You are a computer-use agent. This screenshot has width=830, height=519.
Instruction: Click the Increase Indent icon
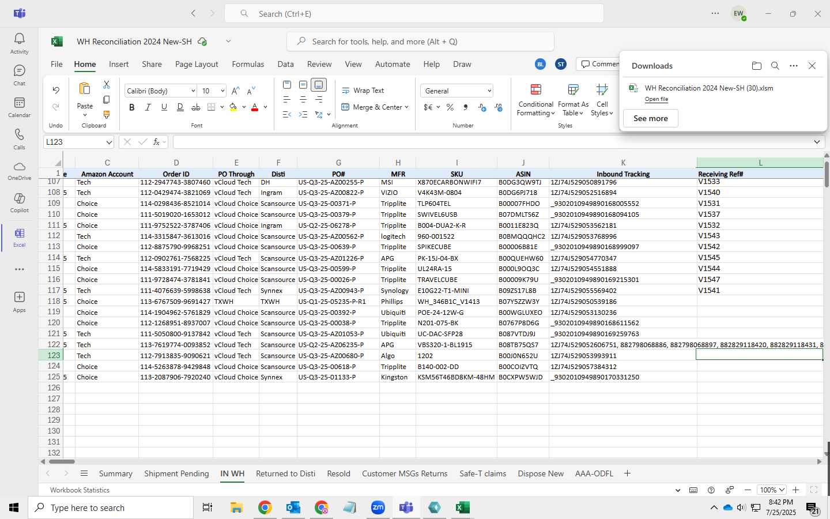click(303, 115)
